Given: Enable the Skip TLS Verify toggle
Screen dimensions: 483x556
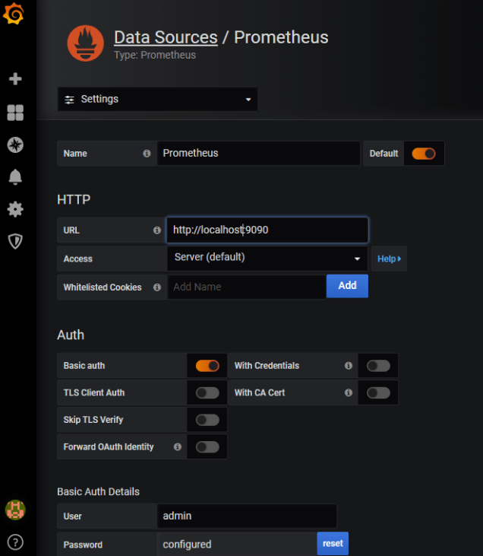Looking at the screenshot, I should click(x=207, y=420).
